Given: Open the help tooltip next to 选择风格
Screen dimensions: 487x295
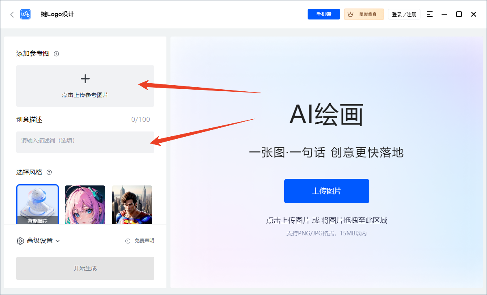Looking at the screenshot, I should click(49, 172).
